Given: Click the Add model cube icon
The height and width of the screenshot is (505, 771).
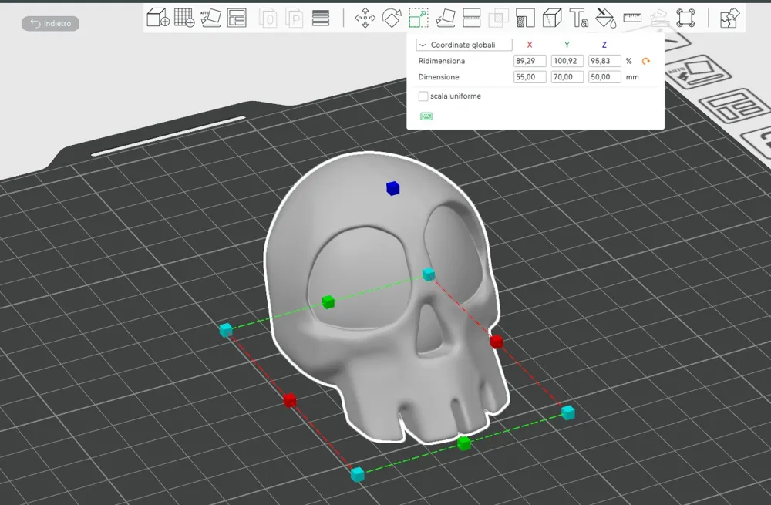Looking at the screenshot, I should tap(158, 18).
